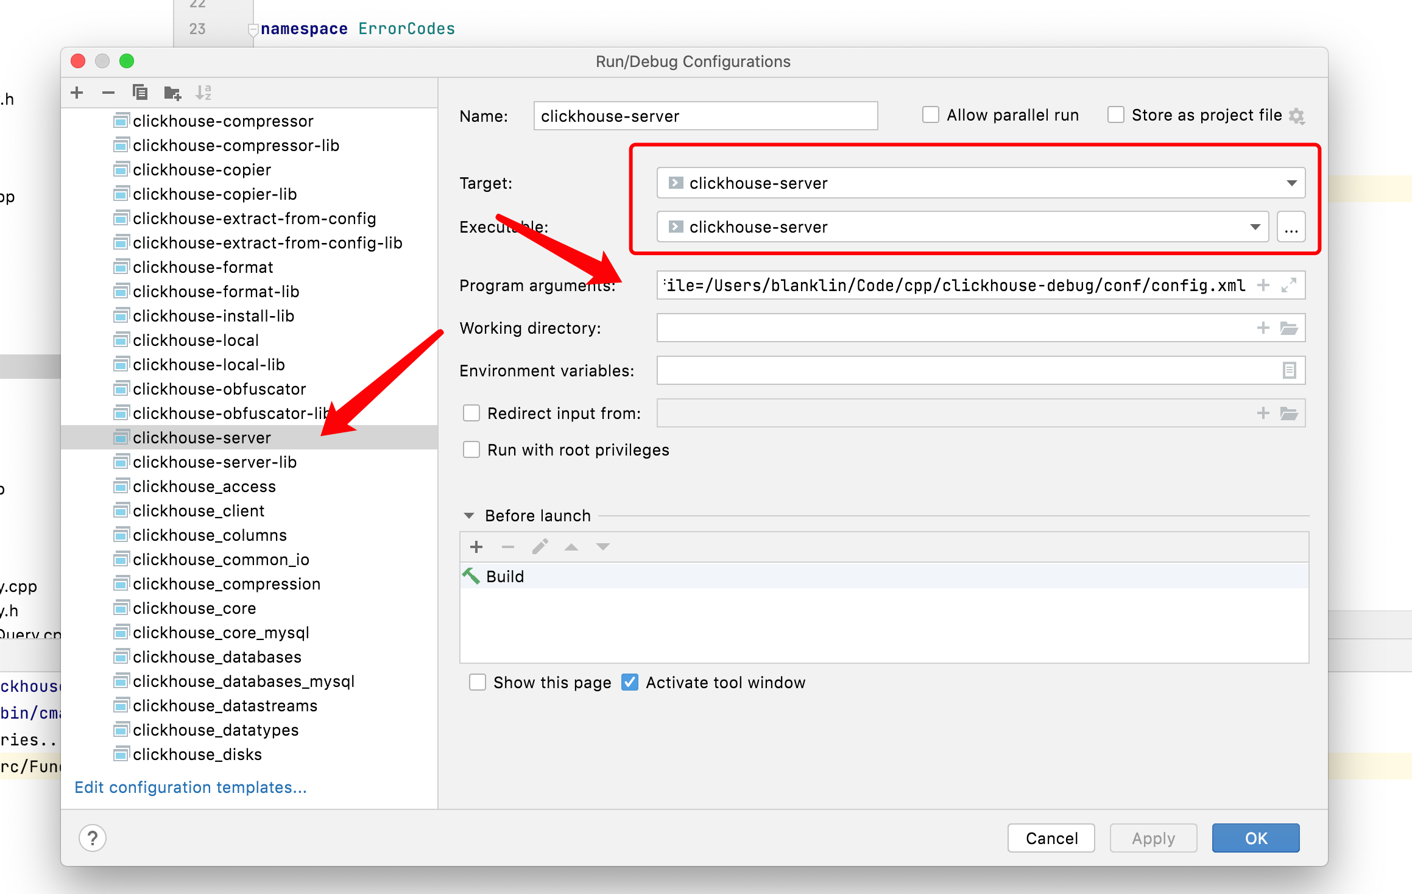Toggle Redirect input from checkbox
The height and width of the screenshot is (894, 1412).
(x=471, y=413)
